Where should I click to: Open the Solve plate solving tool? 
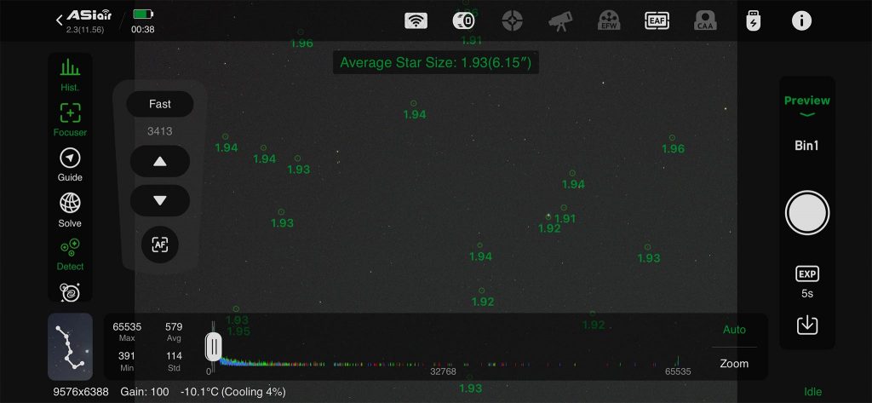point(70,209)
